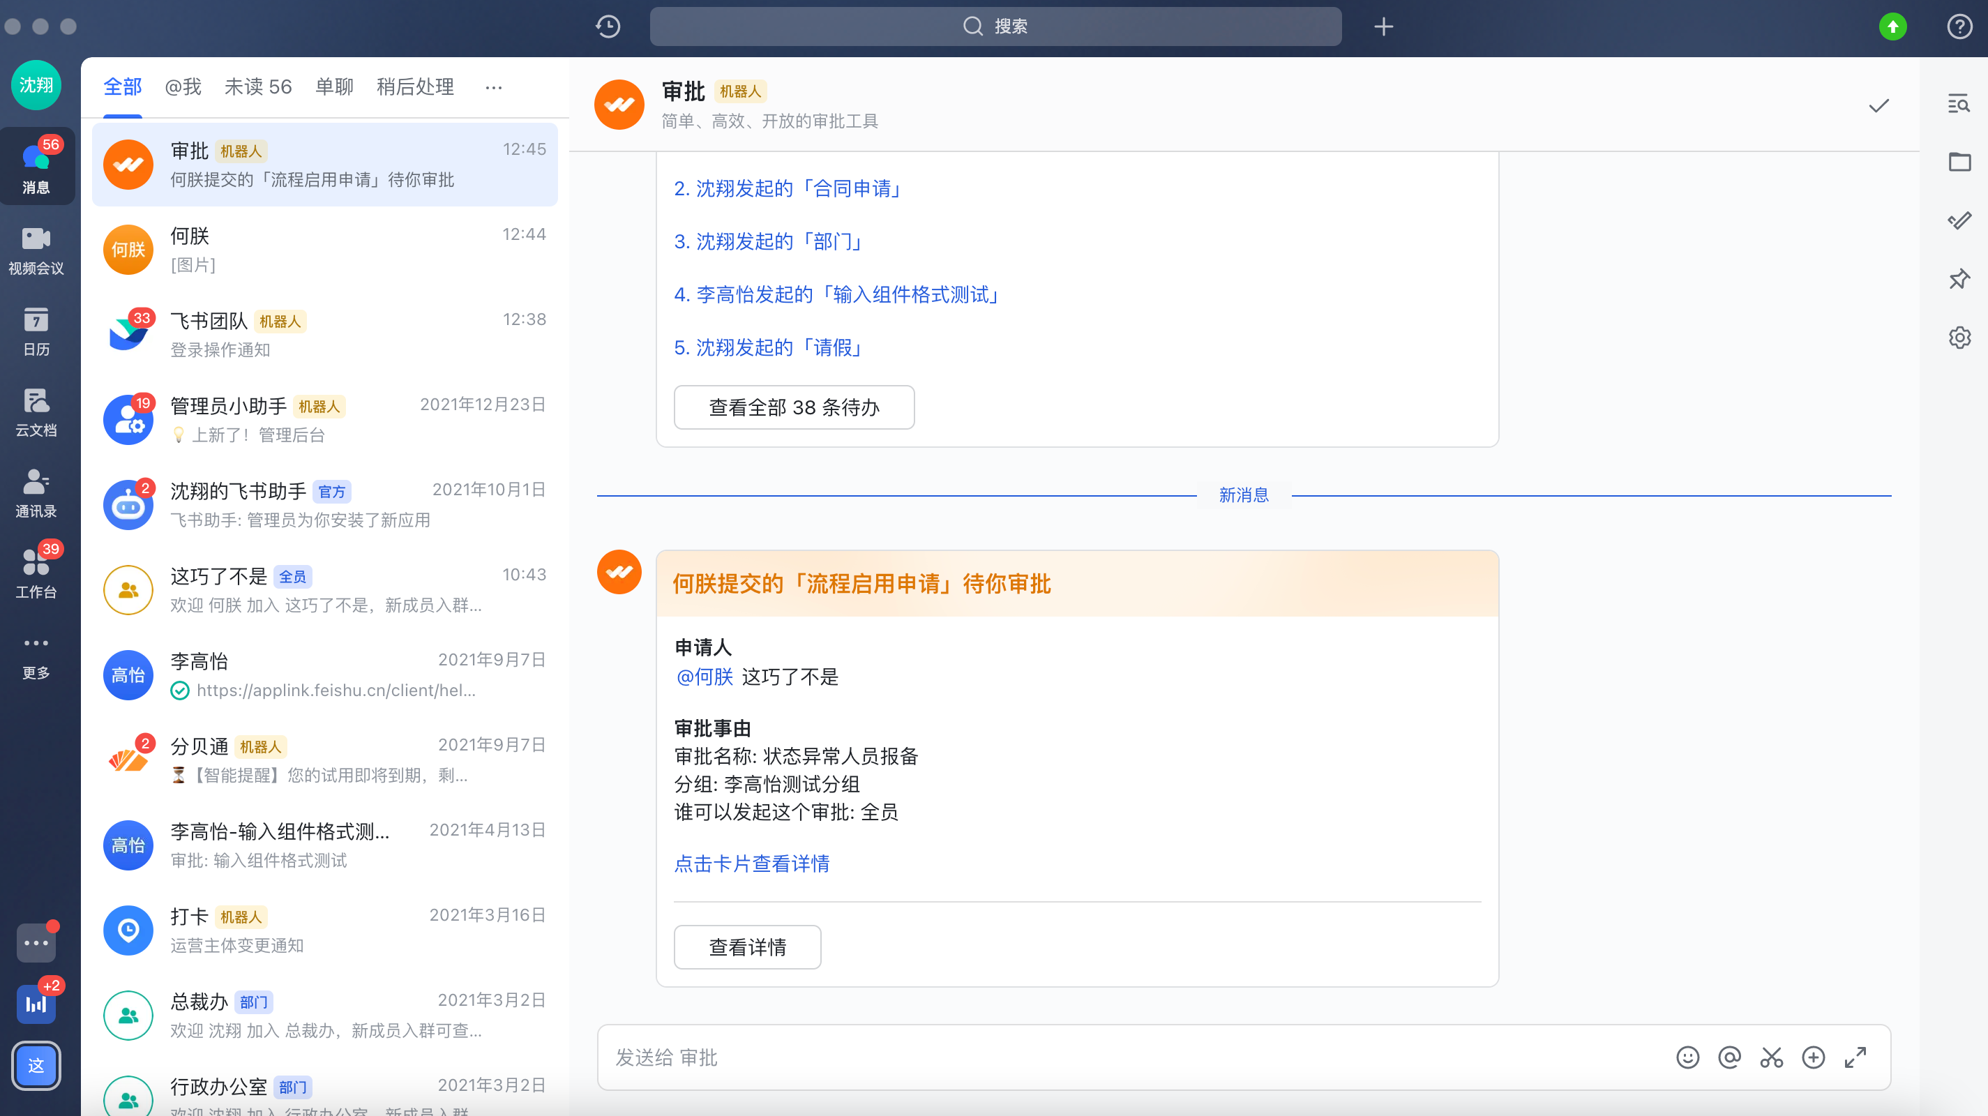1988x1116 pixels.
Task: Open the Calendar (日历) sidebar icon
Action: [x=36, y=331]
